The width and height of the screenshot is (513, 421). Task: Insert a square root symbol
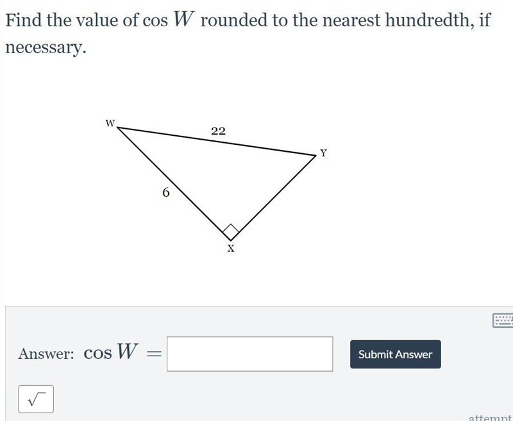click(x=36, y=399)
